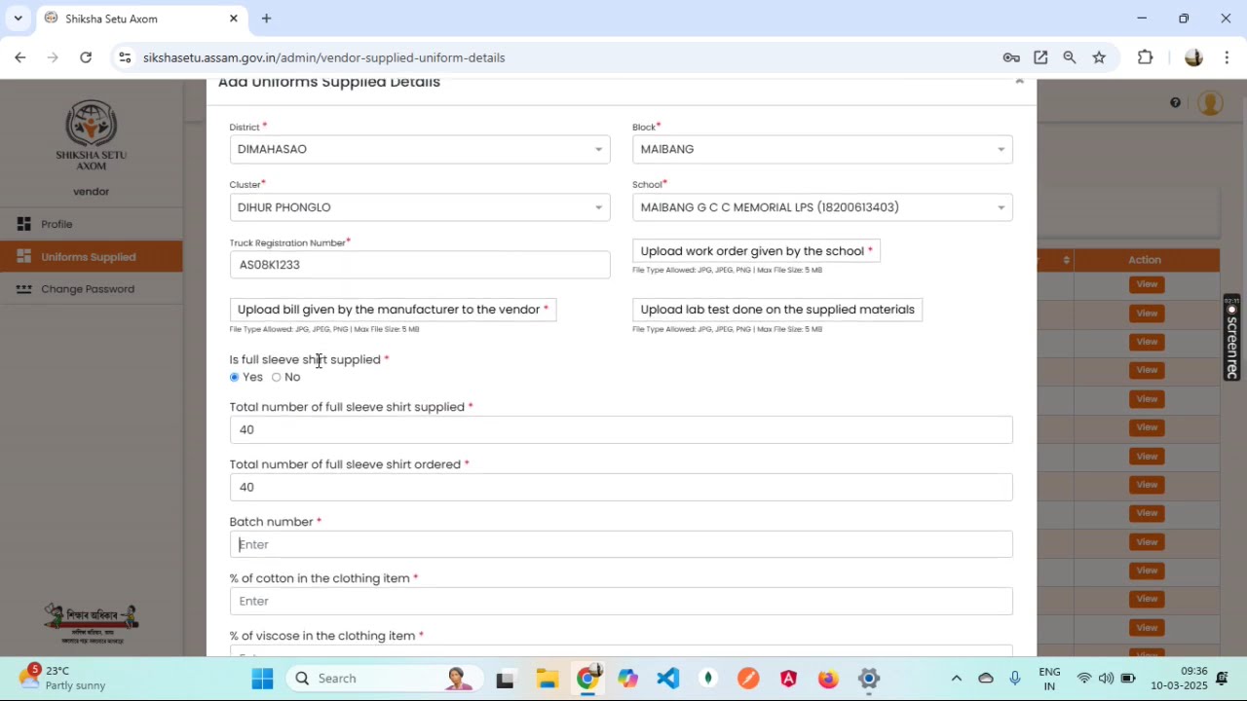Reload the page with refresh icon

[86, 57]
